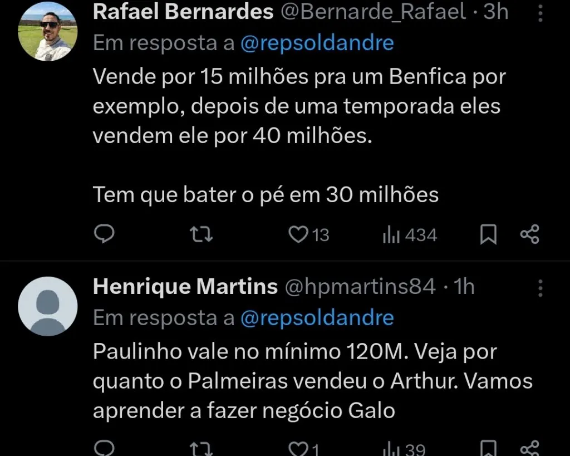
Task: Open more options menu on Rafael's tweet
Action: pos(540,14)
